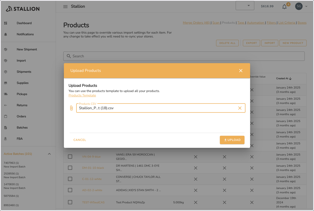The image size is (314, 211).
Task: Click the Stallion logo
Action: tap(23, 9)
